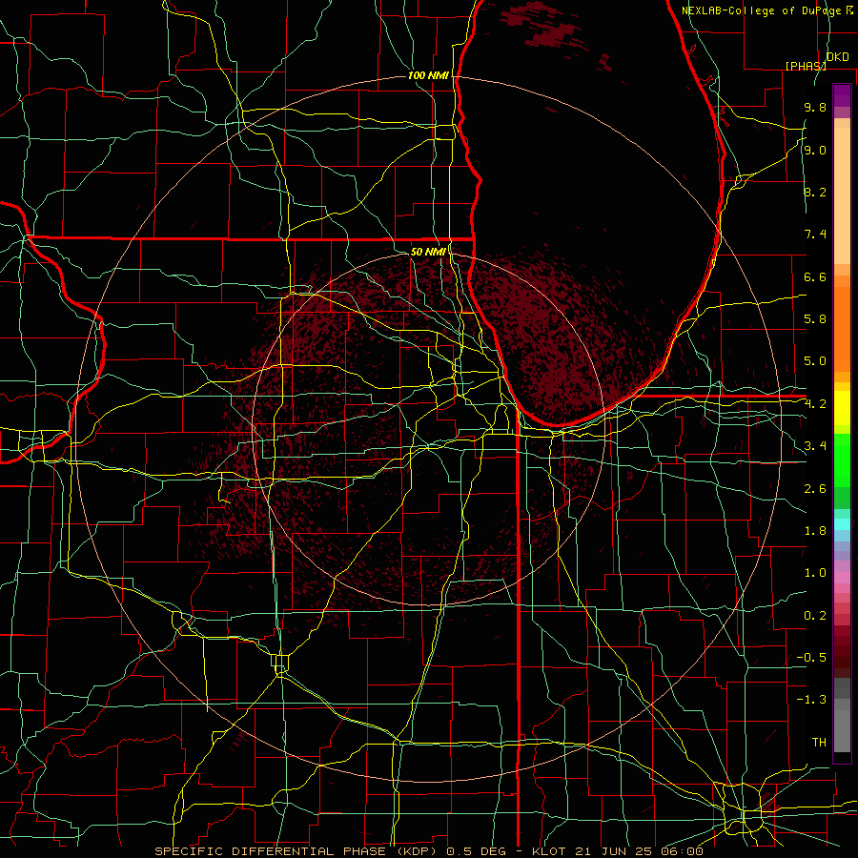Click the 5.0 scale value
The image size is (858, 858).
[x=815, y=361]
